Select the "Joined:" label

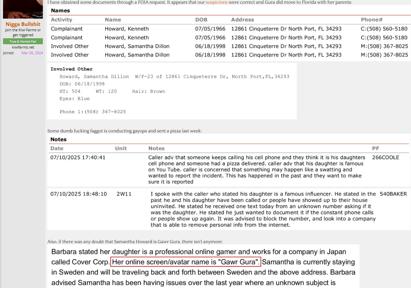[x=9, y=53]
